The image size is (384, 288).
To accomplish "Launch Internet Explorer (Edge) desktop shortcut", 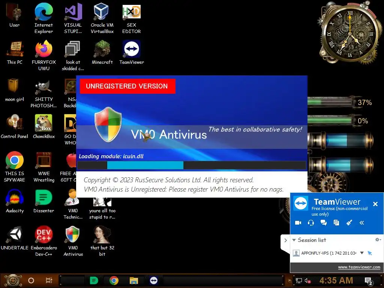I will point(43,18).
